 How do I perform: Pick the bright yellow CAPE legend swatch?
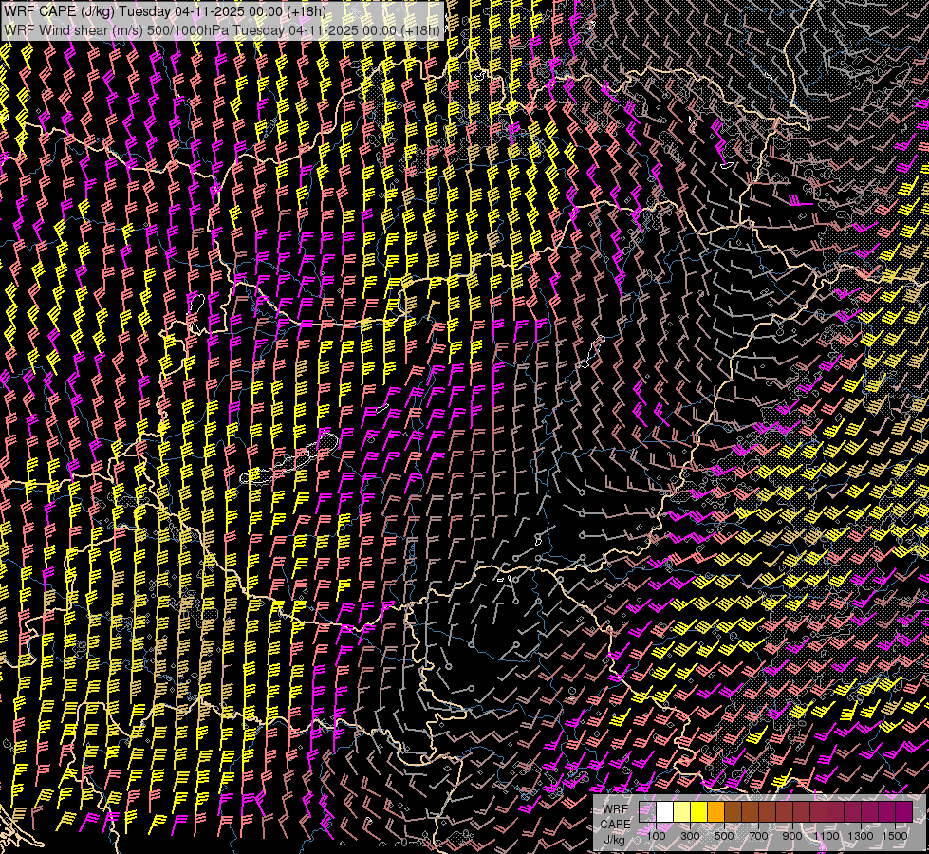698,812
